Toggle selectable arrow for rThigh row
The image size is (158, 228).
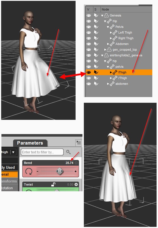pyautogui.click(x=96, y=78)
